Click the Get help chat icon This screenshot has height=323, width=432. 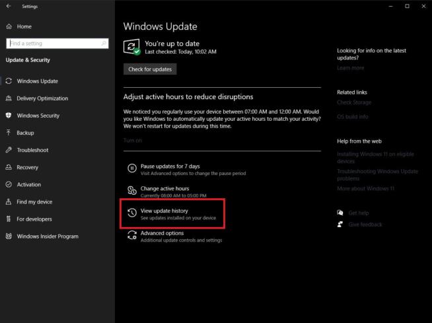340,213
